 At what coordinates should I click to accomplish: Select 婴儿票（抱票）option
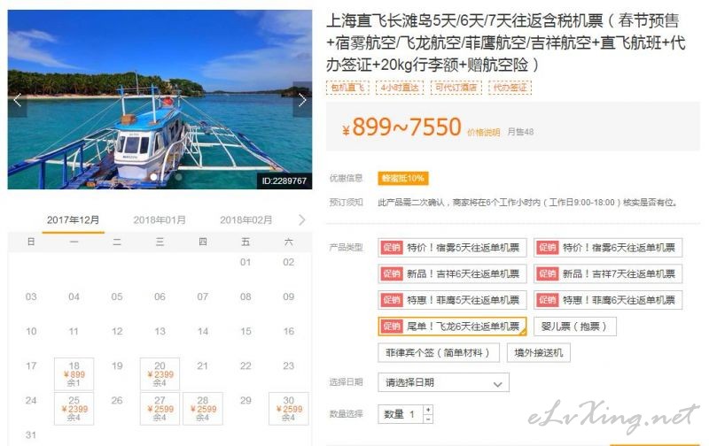click(574, 327)
